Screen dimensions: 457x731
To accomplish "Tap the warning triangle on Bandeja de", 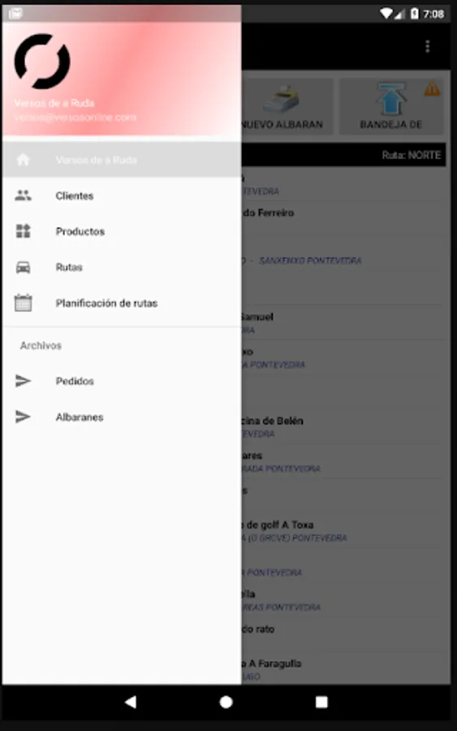I will coord(432,88).
